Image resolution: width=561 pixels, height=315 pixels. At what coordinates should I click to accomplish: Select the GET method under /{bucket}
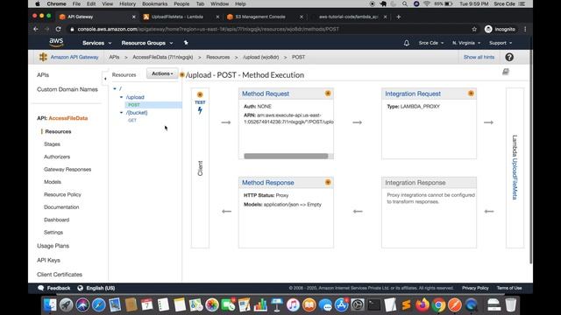click(132, 121)
